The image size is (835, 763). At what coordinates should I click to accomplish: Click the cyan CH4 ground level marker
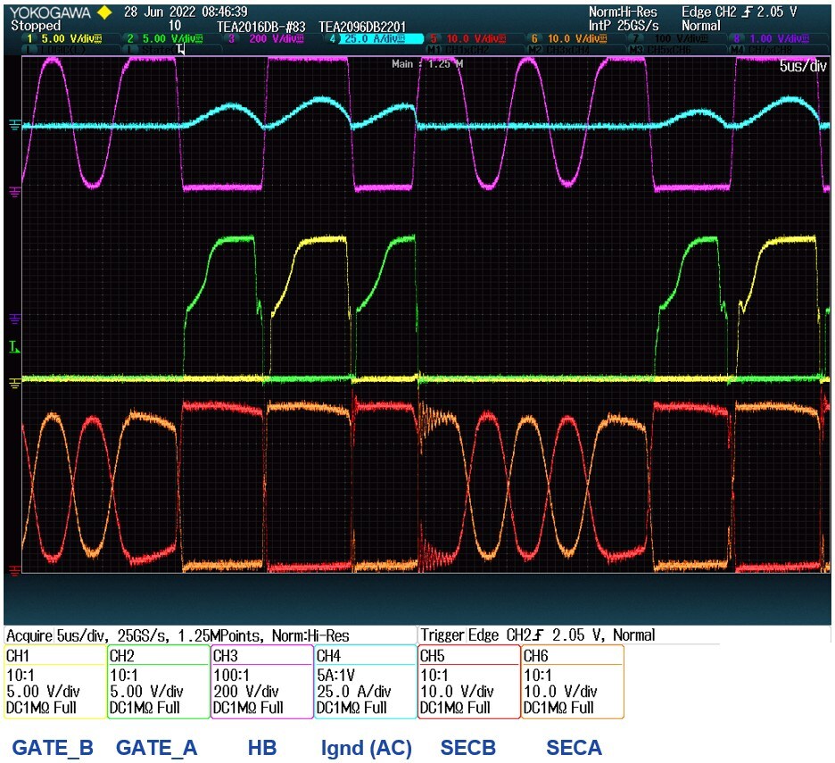(x=13, y=126)
